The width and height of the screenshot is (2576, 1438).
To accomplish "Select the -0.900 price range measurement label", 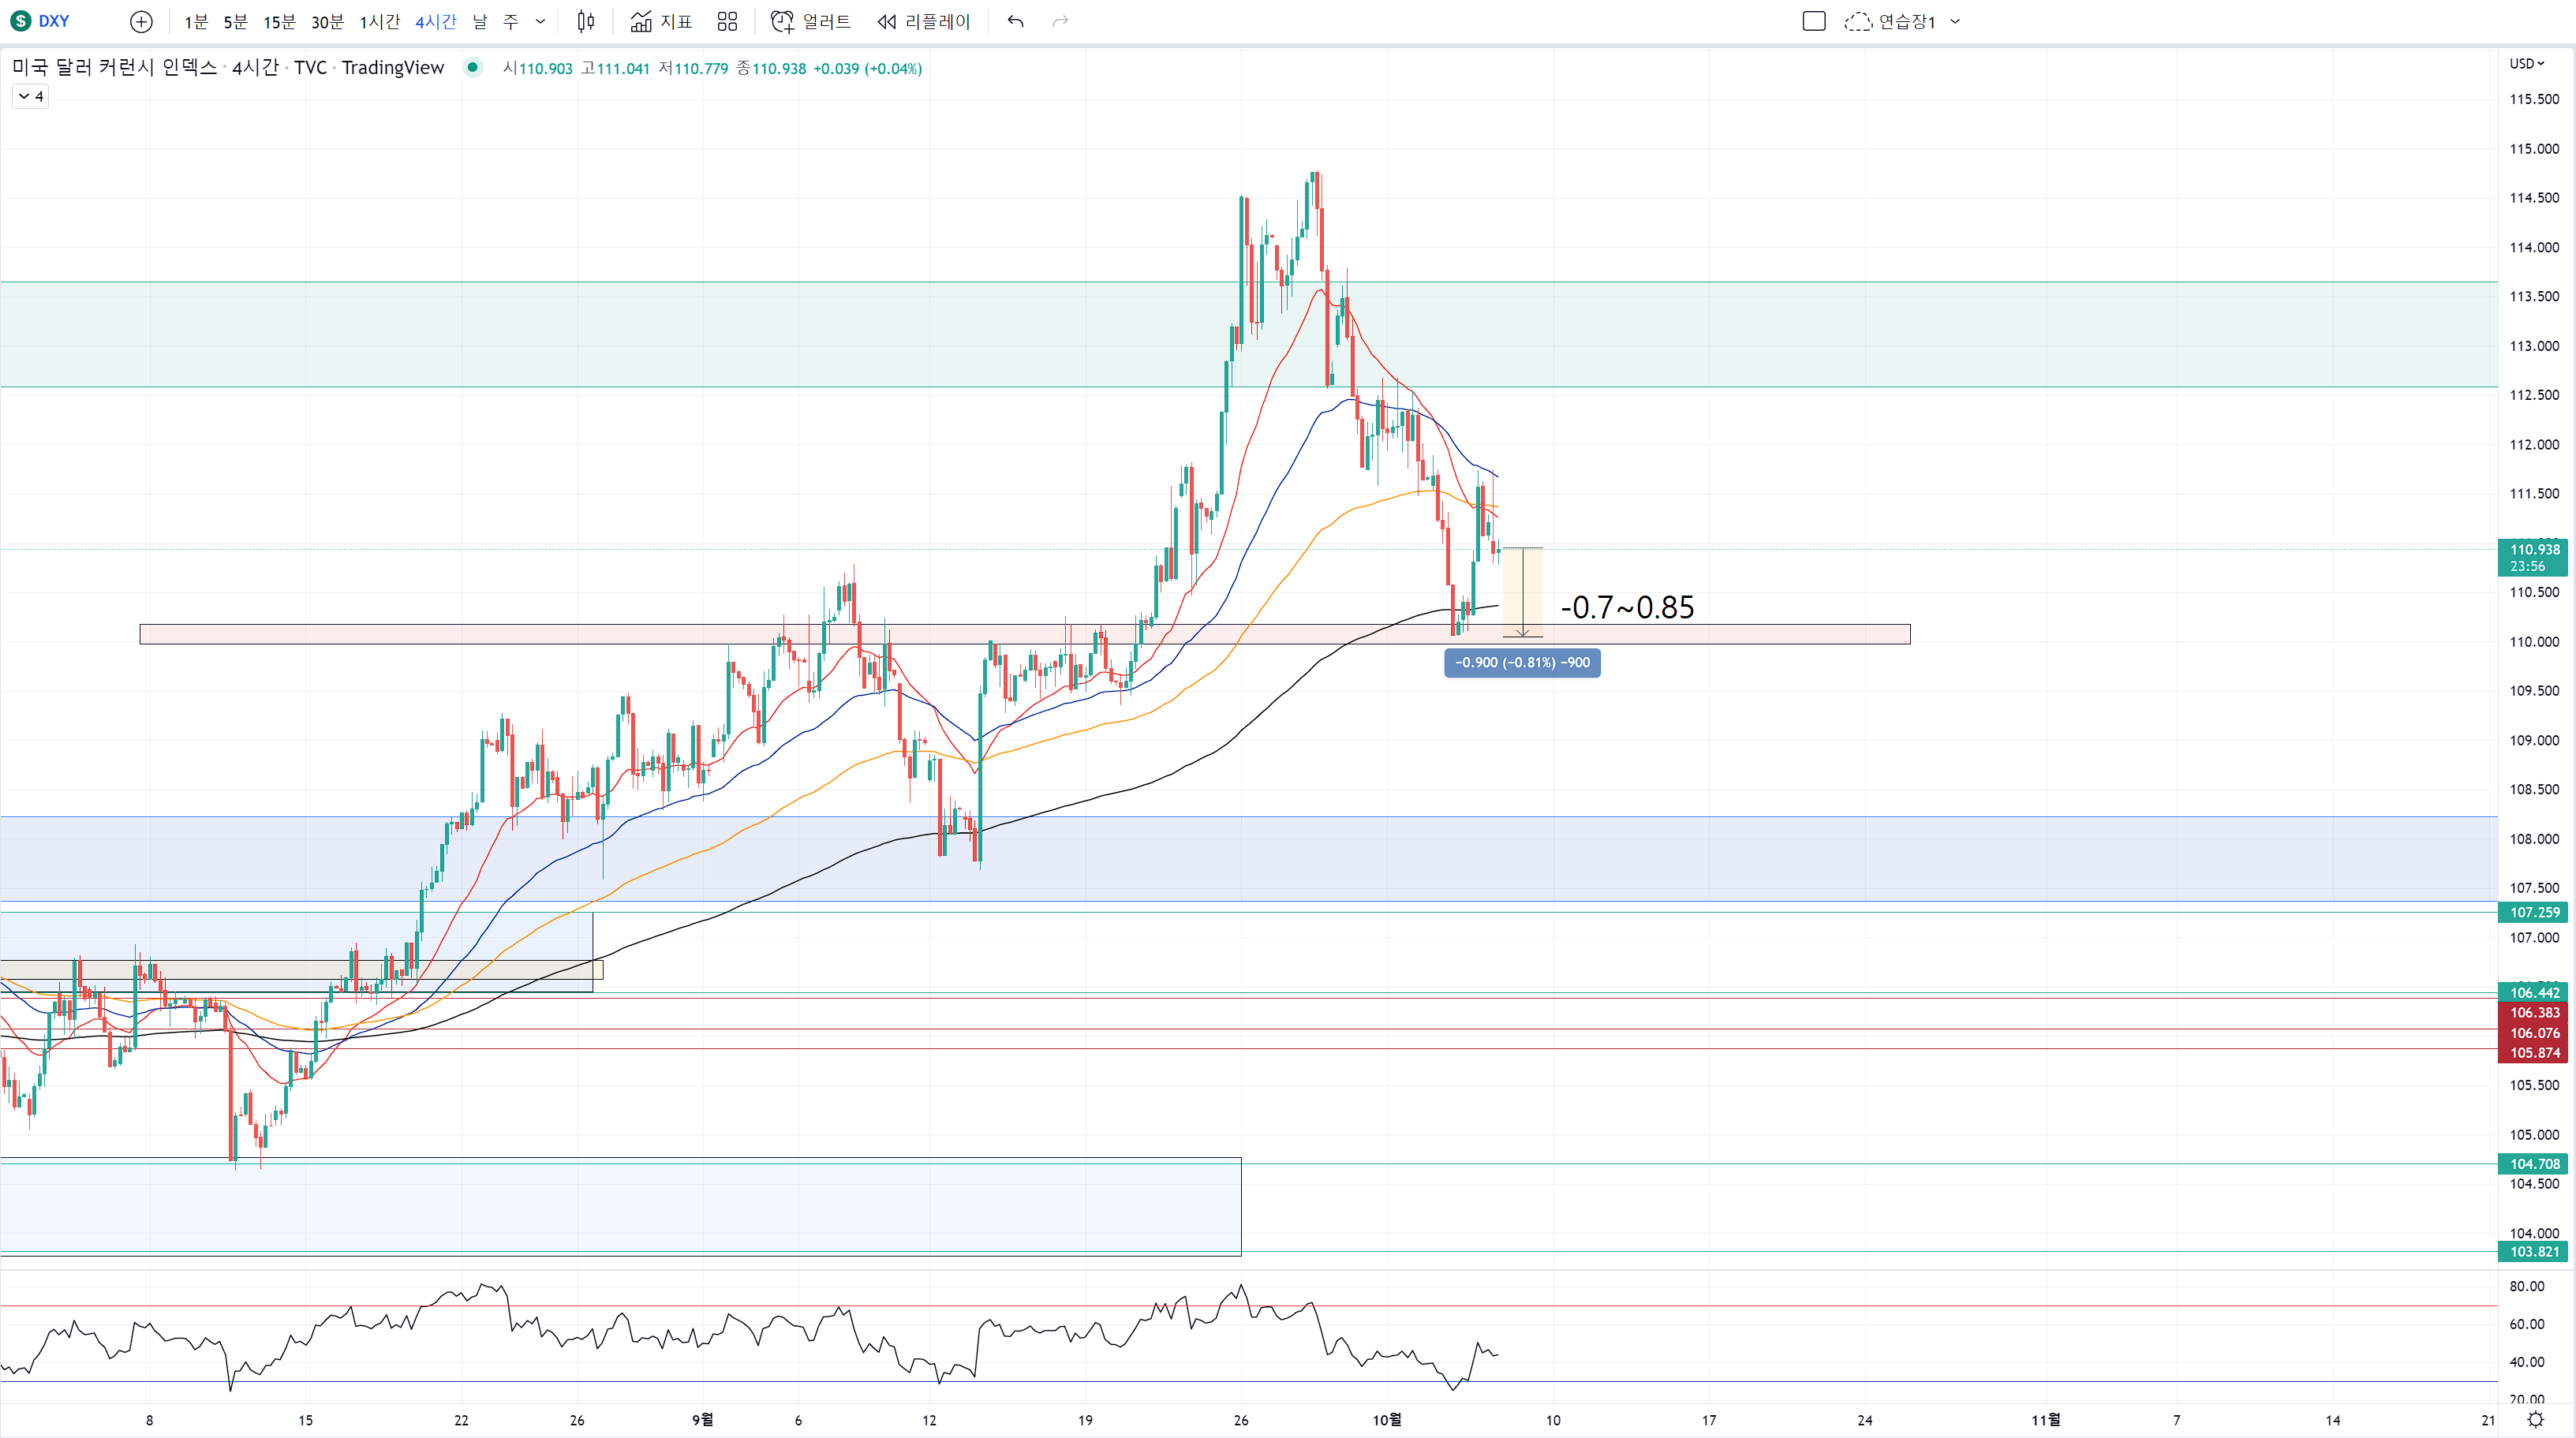I will click(1521, 662).
